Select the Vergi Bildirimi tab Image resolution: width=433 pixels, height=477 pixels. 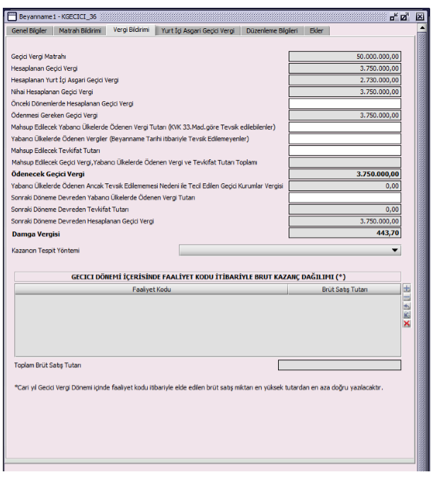pyautogui.click(x=131, y=30)
